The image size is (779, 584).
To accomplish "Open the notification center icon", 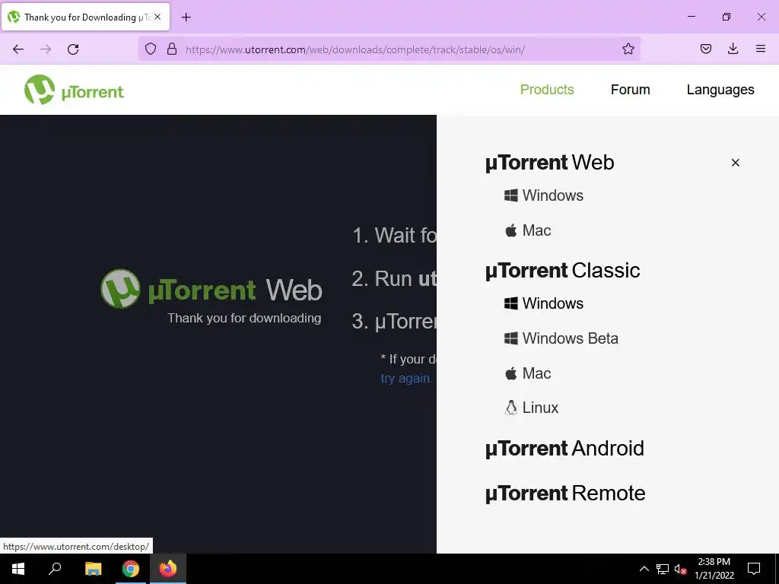I will pyautogui.click(x=754, y=569).
